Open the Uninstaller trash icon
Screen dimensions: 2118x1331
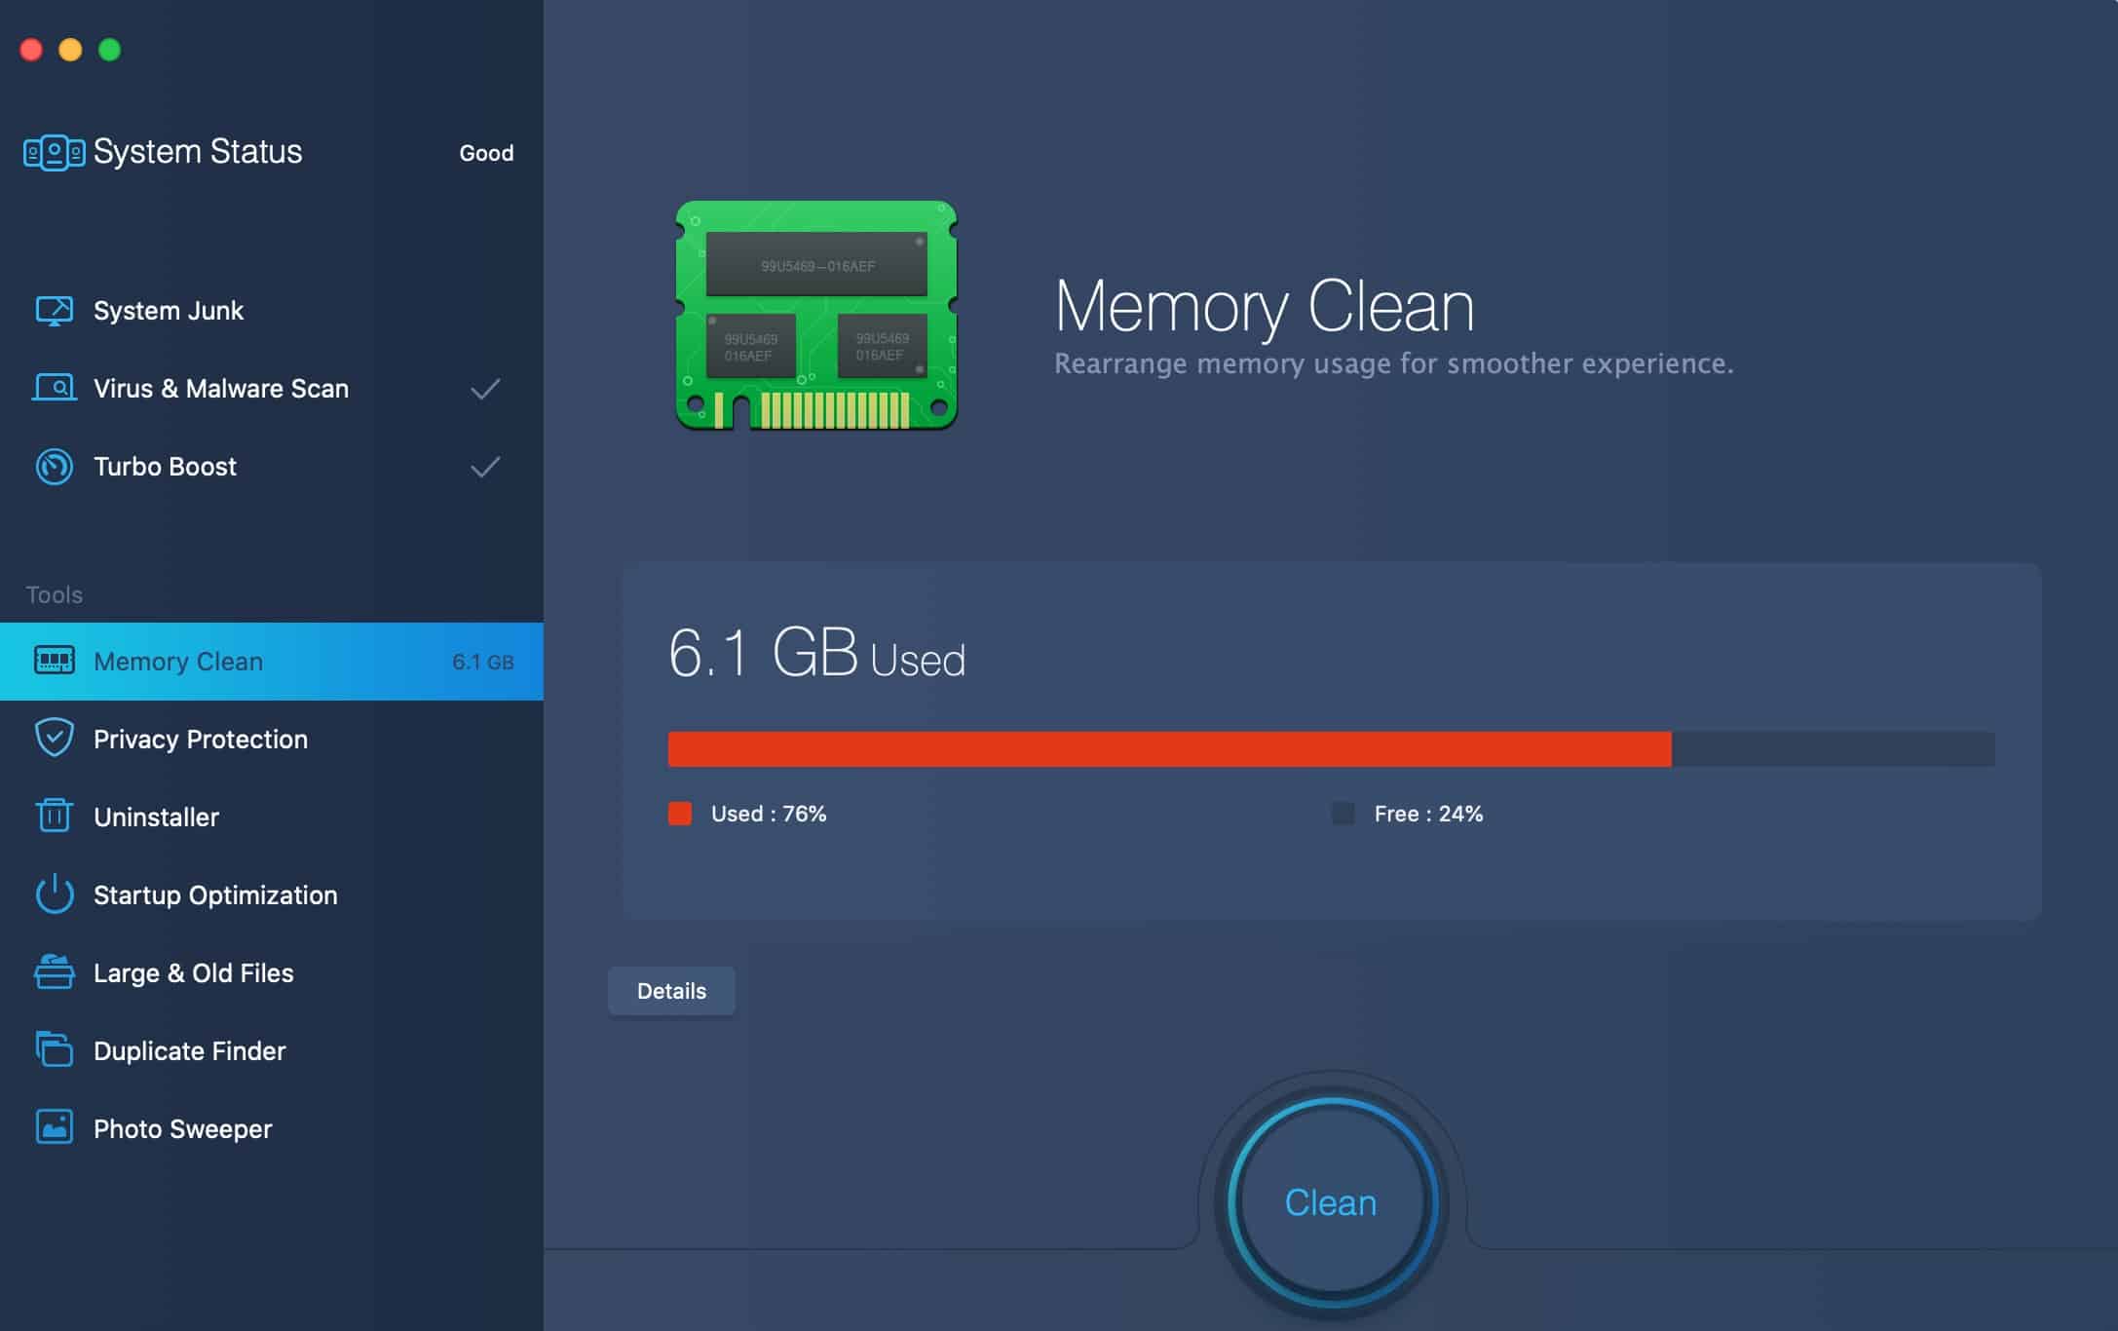point(55,817)
